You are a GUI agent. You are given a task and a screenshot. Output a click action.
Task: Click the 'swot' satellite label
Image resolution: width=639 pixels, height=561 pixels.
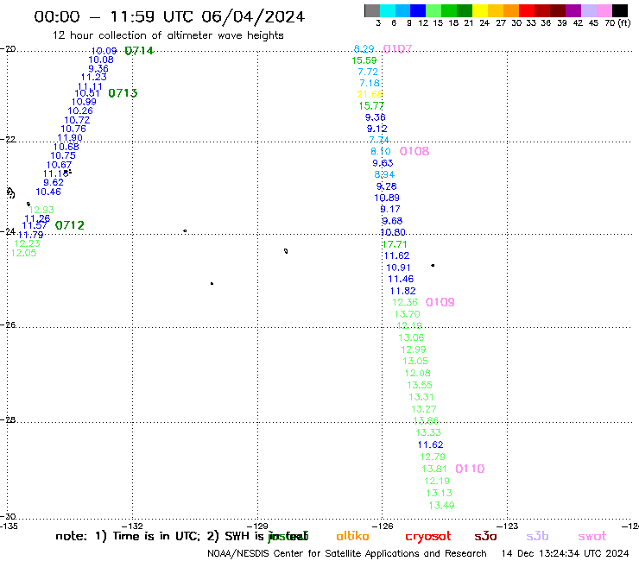592,536
